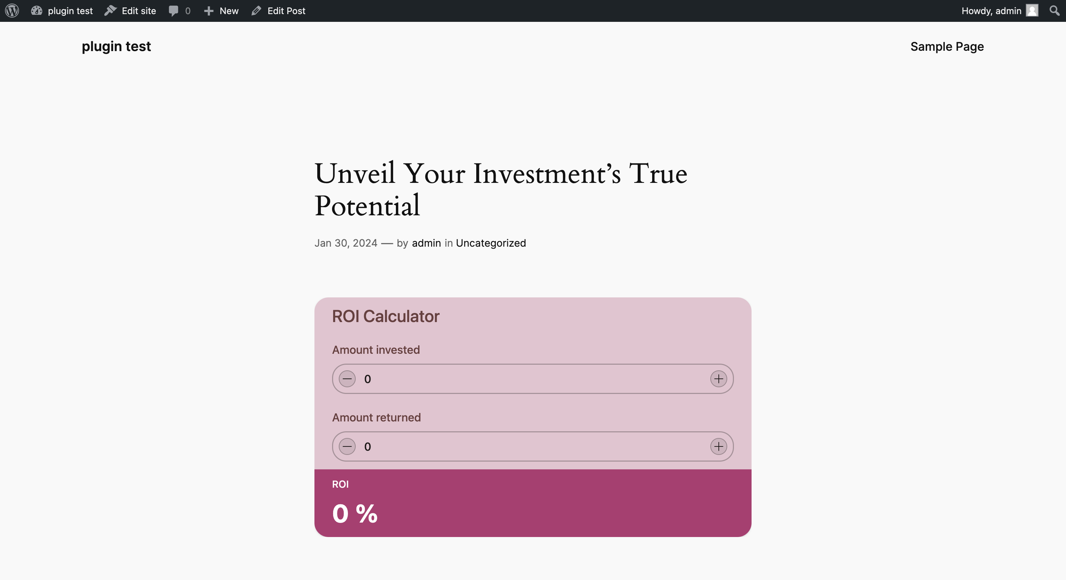The image size is (1066, 580).
Task: Open the Sample Page menu item
Action: click(947, 47)
